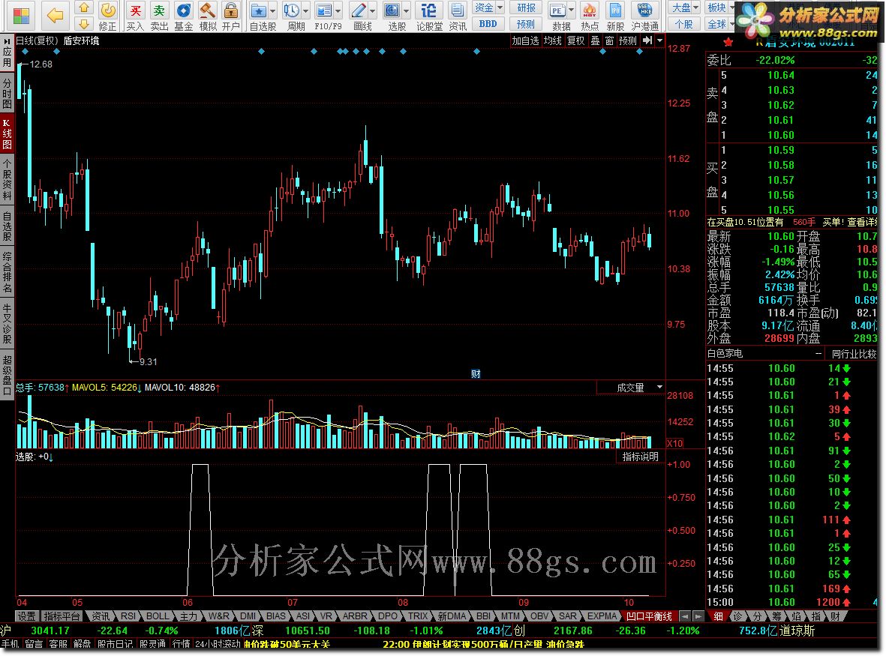Select the BOLL indicator tab

tap(157, 616)
